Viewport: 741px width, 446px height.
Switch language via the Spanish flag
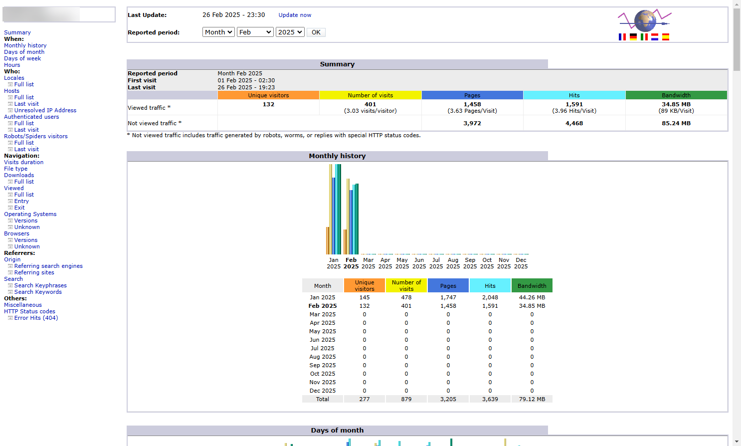pos(666,37)
